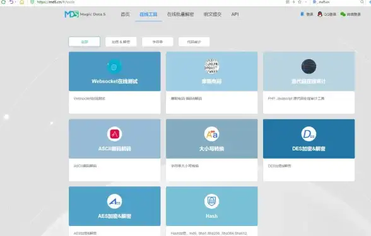Open the 在线批量解密 navigation item
The width and height of the screenshot is (371, 236).
click(x=180, y=14)
